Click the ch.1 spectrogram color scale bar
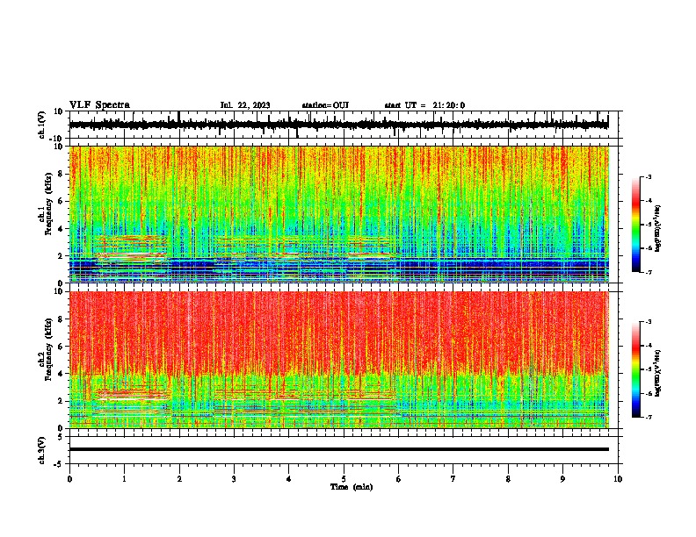This screenshot has width=696, height=537. point(636,225)
